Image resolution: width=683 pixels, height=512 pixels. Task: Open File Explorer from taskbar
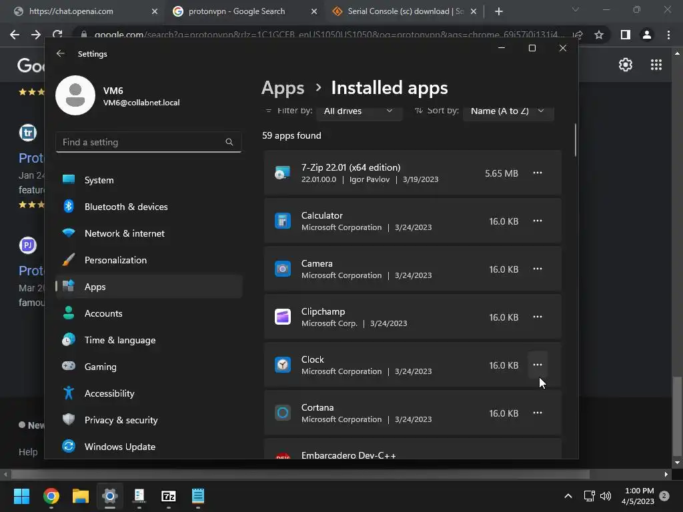point(81,496)
